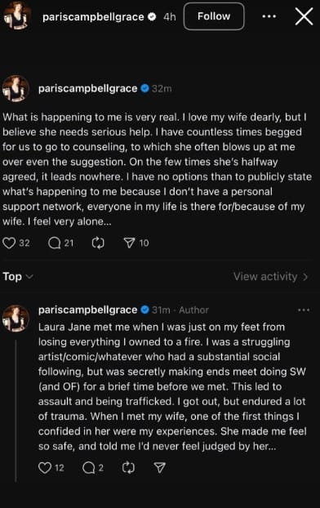Expand the Top sort dropdown
The height and width of the screenshot is (508, 320).
[x=18, y=276]
